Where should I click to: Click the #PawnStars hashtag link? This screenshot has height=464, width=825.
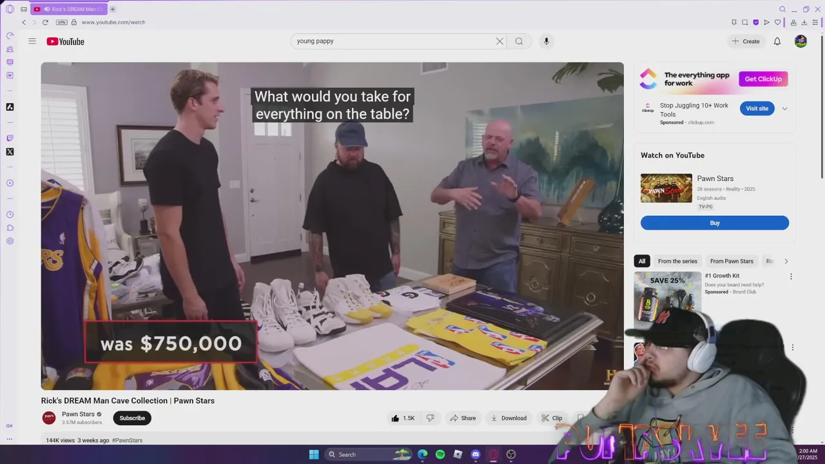click(x=127, y=440)
